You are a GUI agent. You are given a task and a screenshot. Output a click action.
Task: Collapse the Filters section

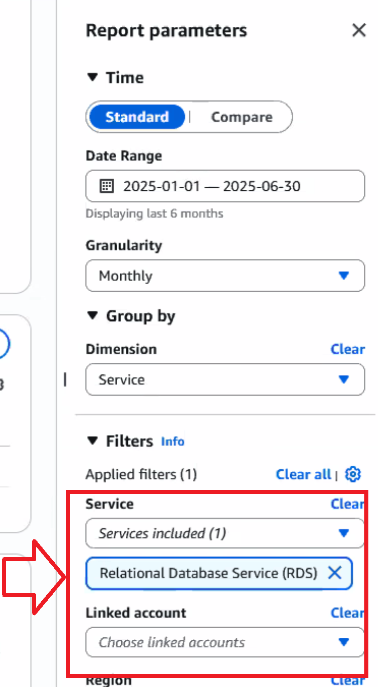click(x=92, y=441)
